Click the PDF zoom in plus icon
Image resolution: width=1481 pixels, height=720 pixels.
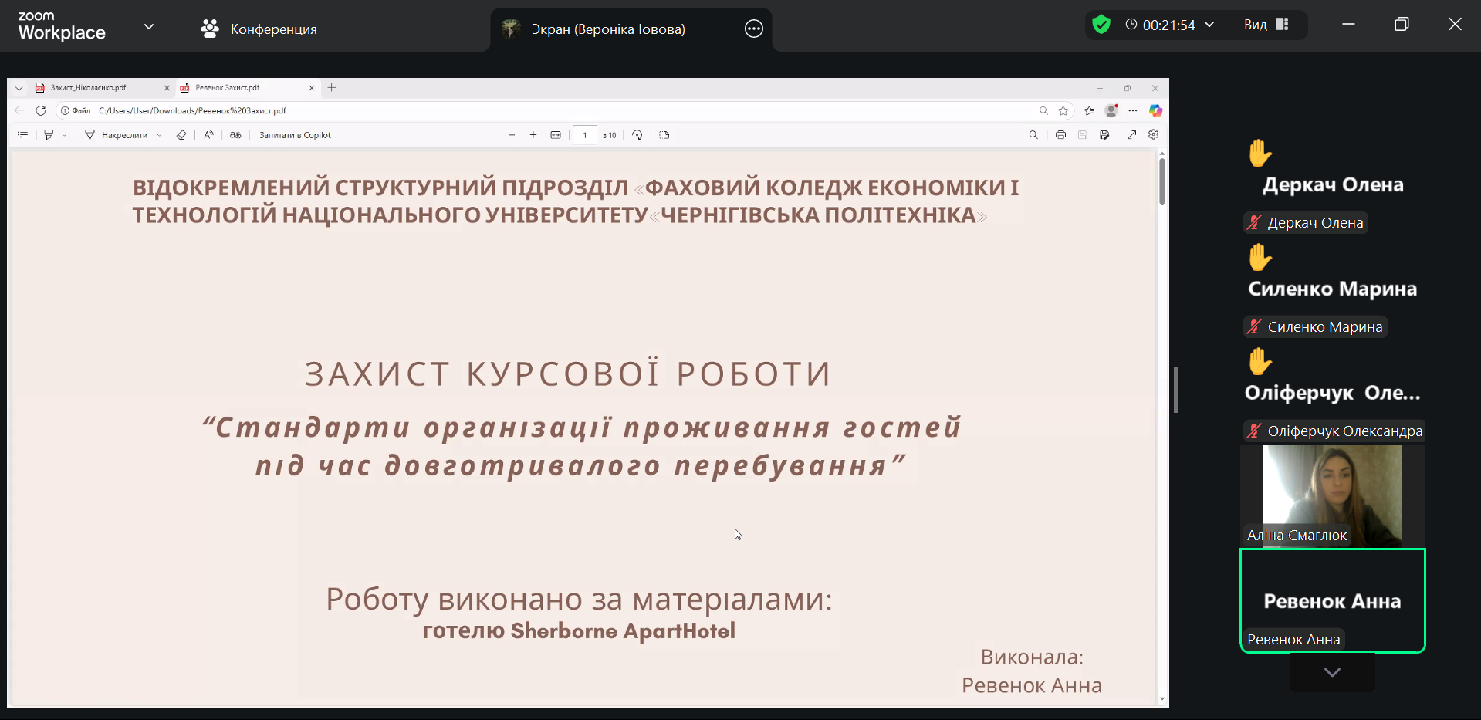coord(533,135)
